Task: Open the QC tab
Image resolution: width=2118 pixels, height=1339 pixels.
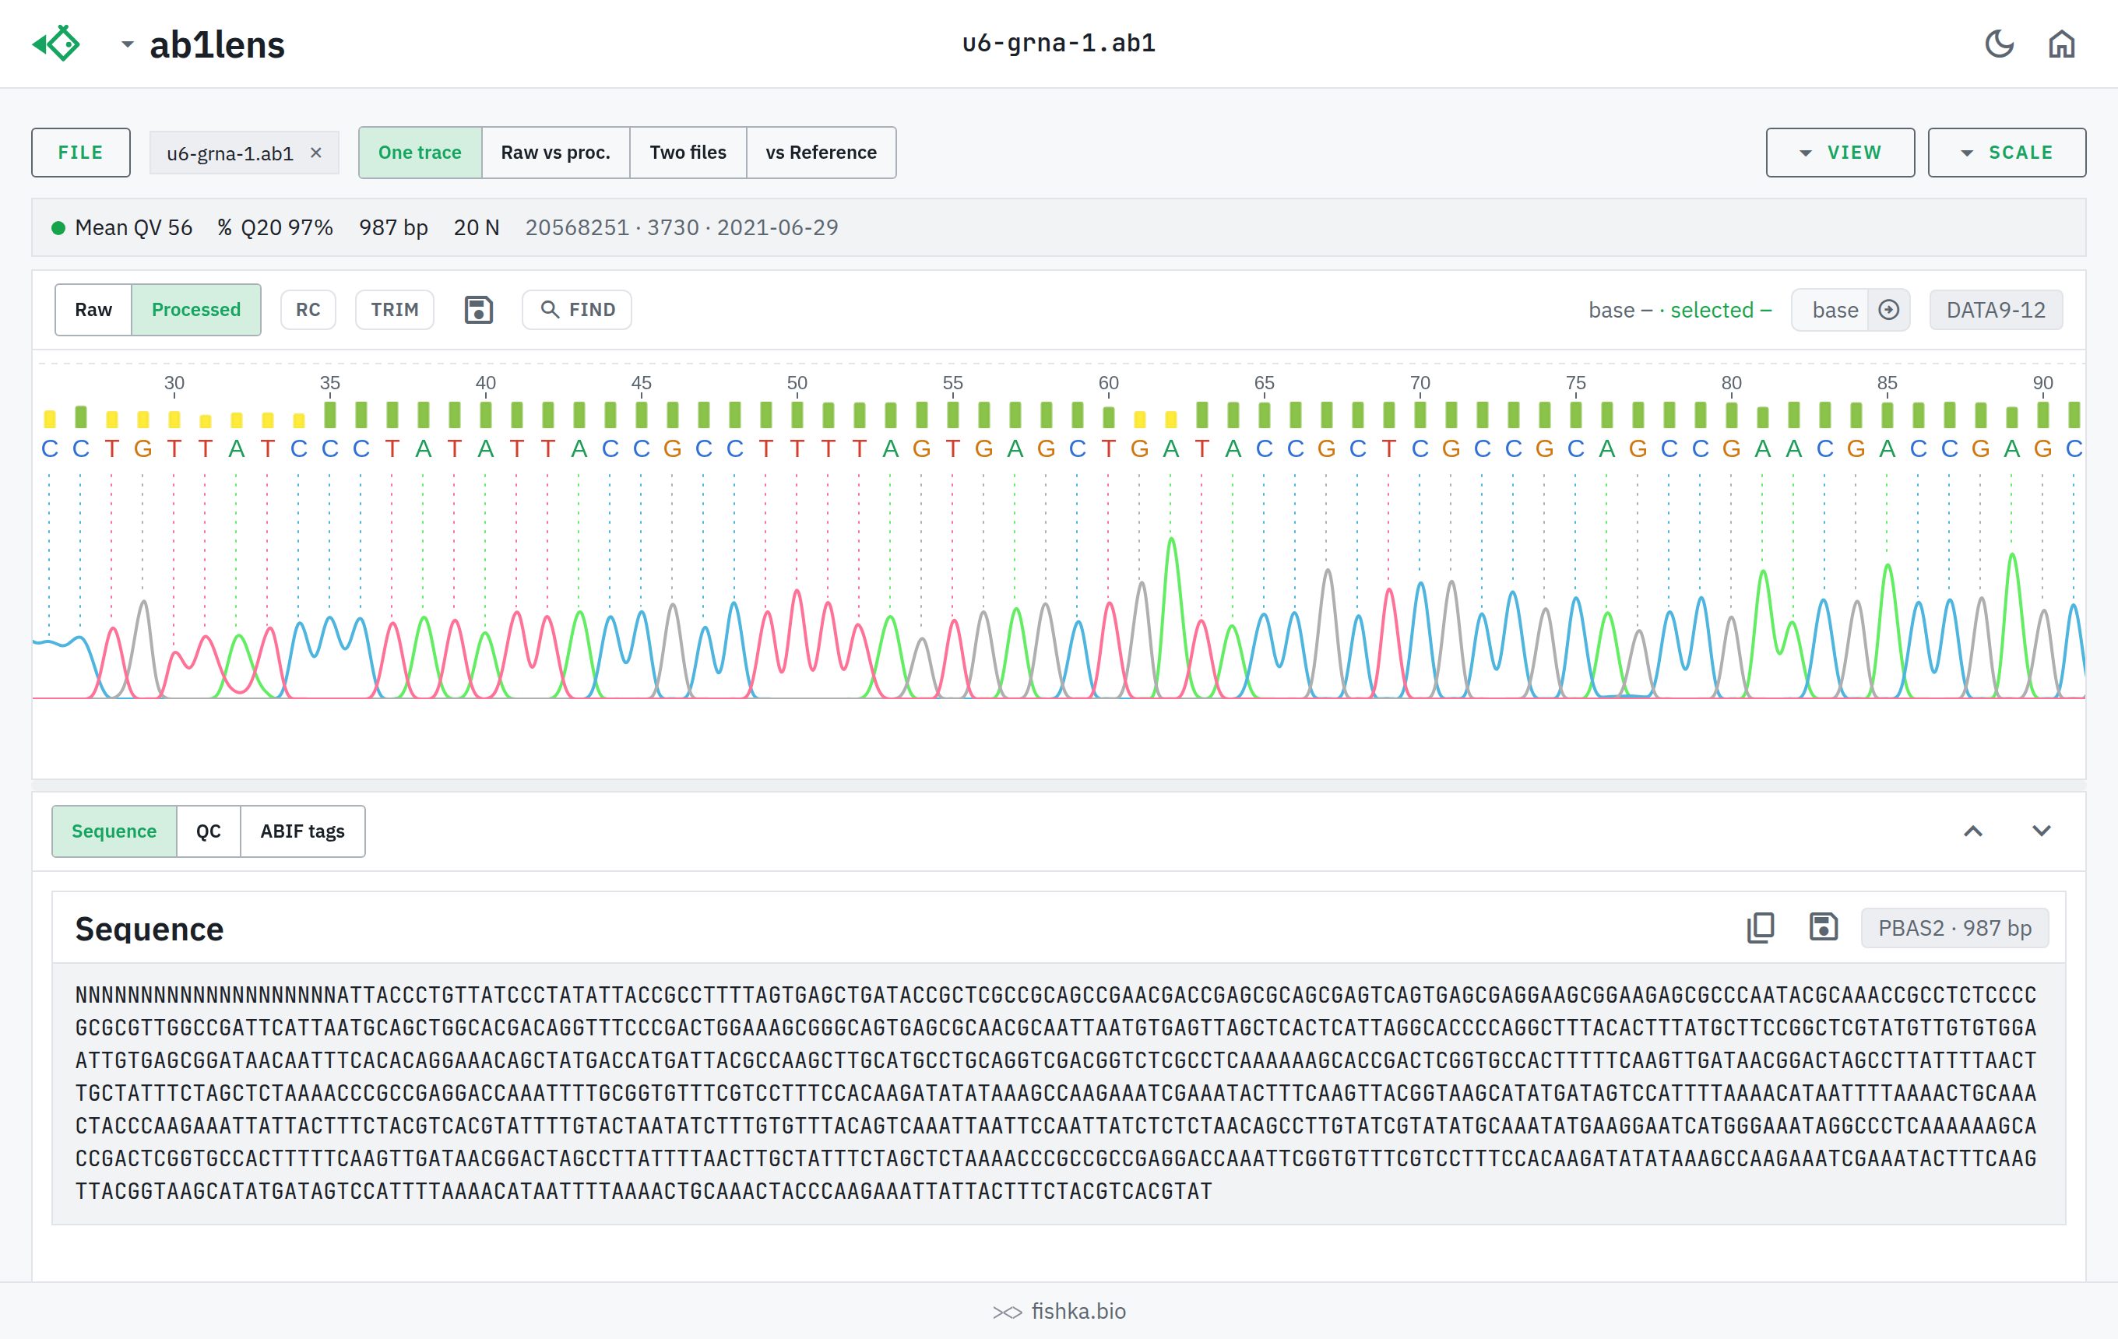Action: pos(209,831)
